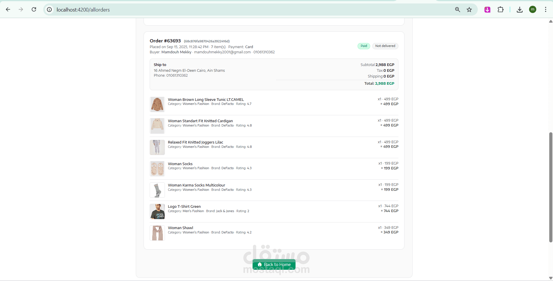Click the browser forward arrow
Image resolution: width=553 pixels, height=281 pixels.
[x=21, y=10]
